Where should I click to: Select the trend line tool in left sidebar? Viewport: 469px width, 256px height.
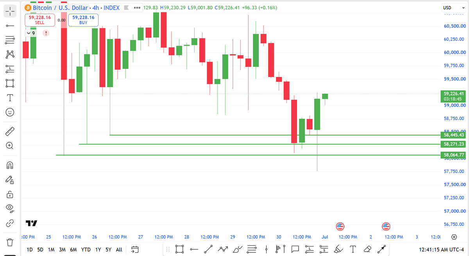tap(10, 26)
